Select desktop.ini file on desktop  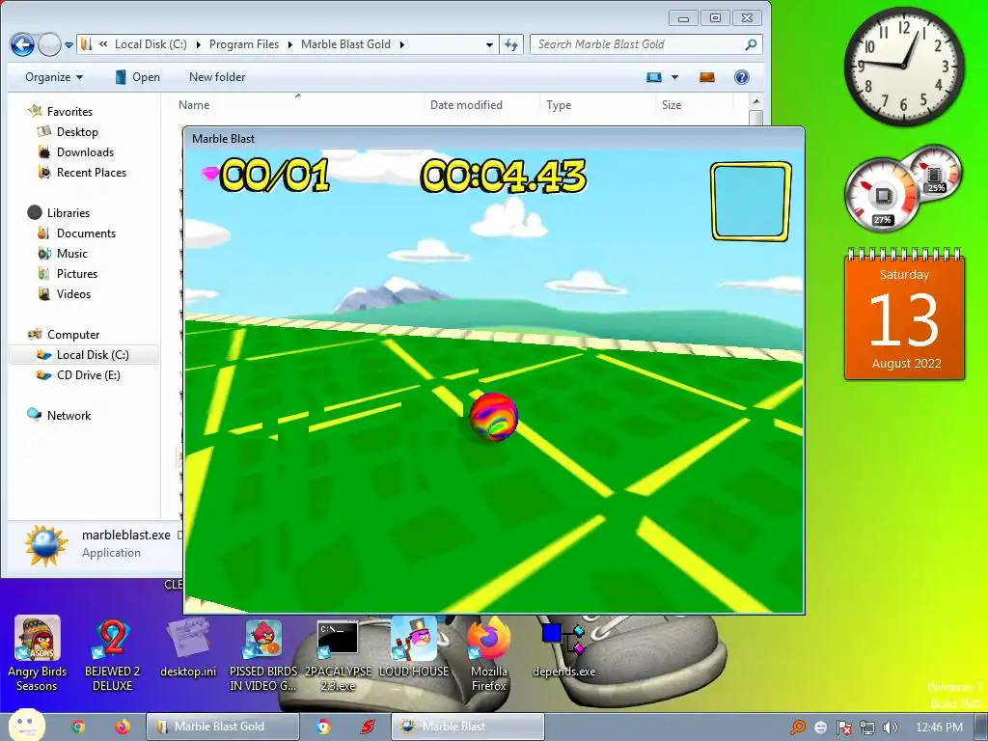tap(188, 649)
